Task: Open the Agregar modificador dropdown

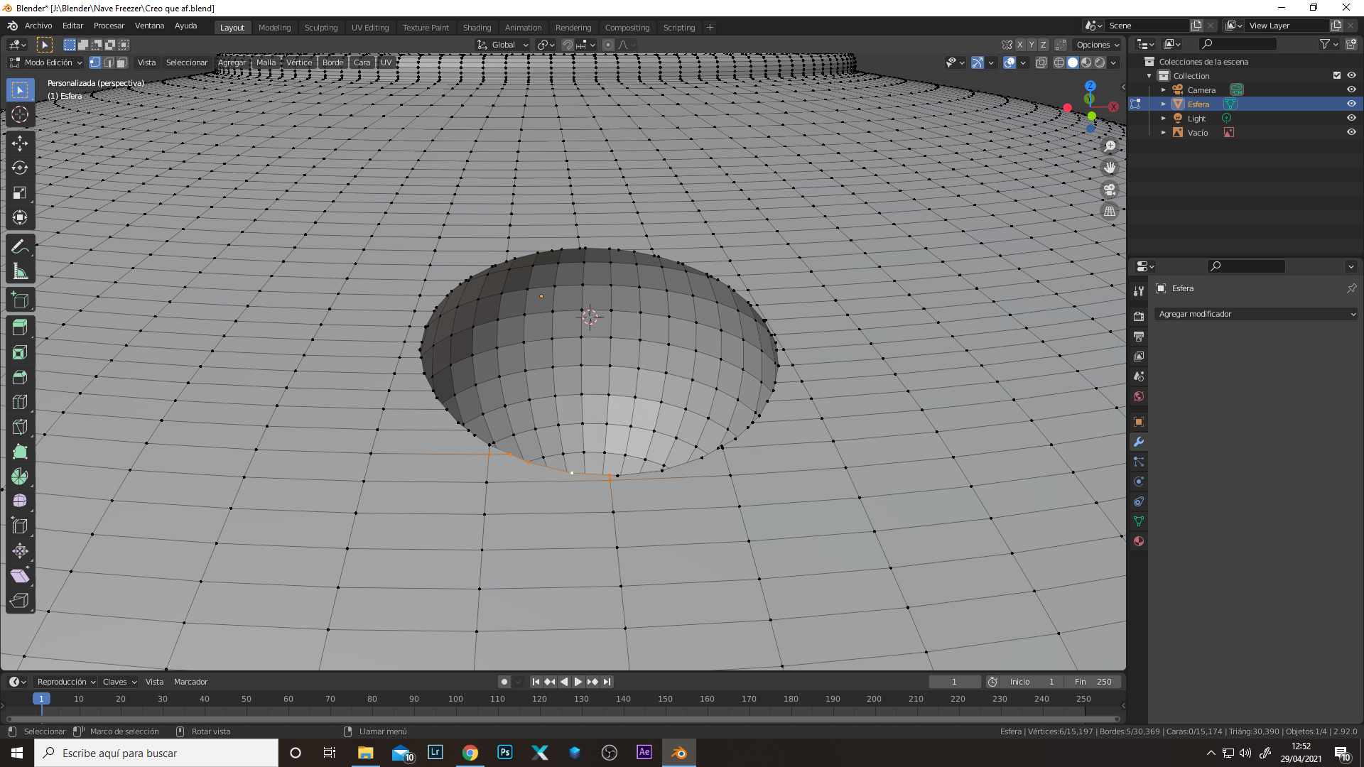Action: click(1256, 314)
